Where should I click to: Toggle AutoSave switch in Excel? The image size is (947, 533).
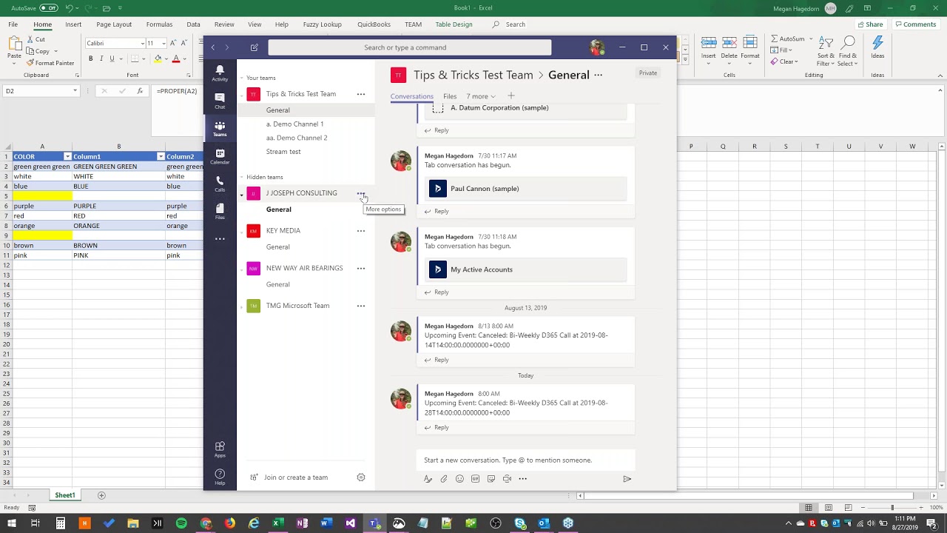tap(49, 8)
